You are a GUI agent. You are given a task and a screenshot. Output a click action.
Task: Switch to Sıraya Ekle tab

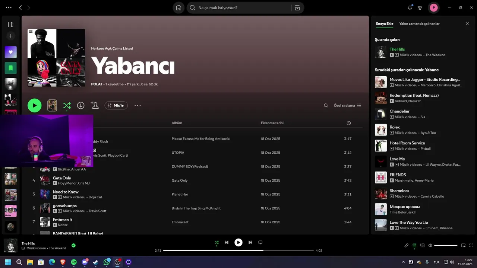coord(384,23)
